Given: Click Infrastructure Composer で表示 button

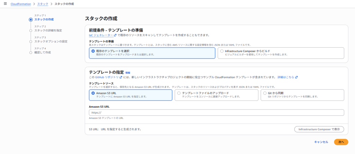Looking at the screenshot, I should pos(319,129).
